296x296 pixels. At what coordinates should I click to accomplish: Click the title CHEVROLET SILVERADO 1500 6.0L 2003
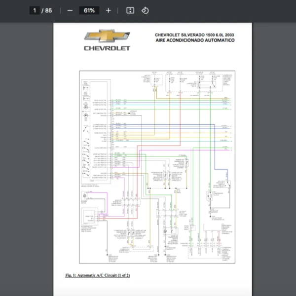(x=194, y=35)
